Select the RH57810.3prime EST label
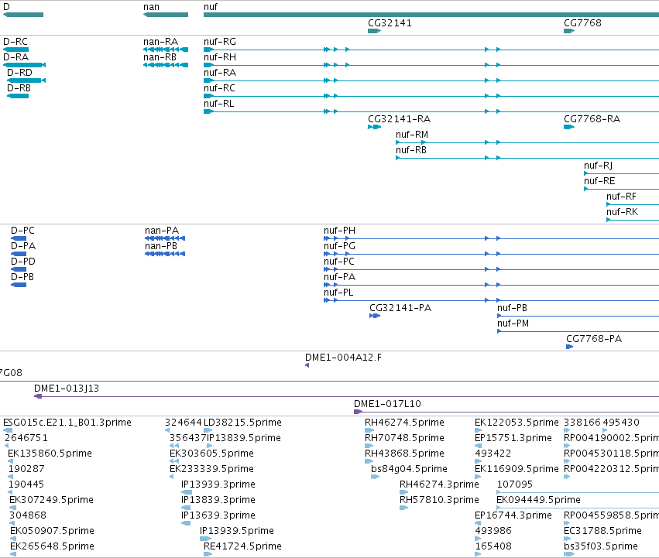 (x=439, y=500)
